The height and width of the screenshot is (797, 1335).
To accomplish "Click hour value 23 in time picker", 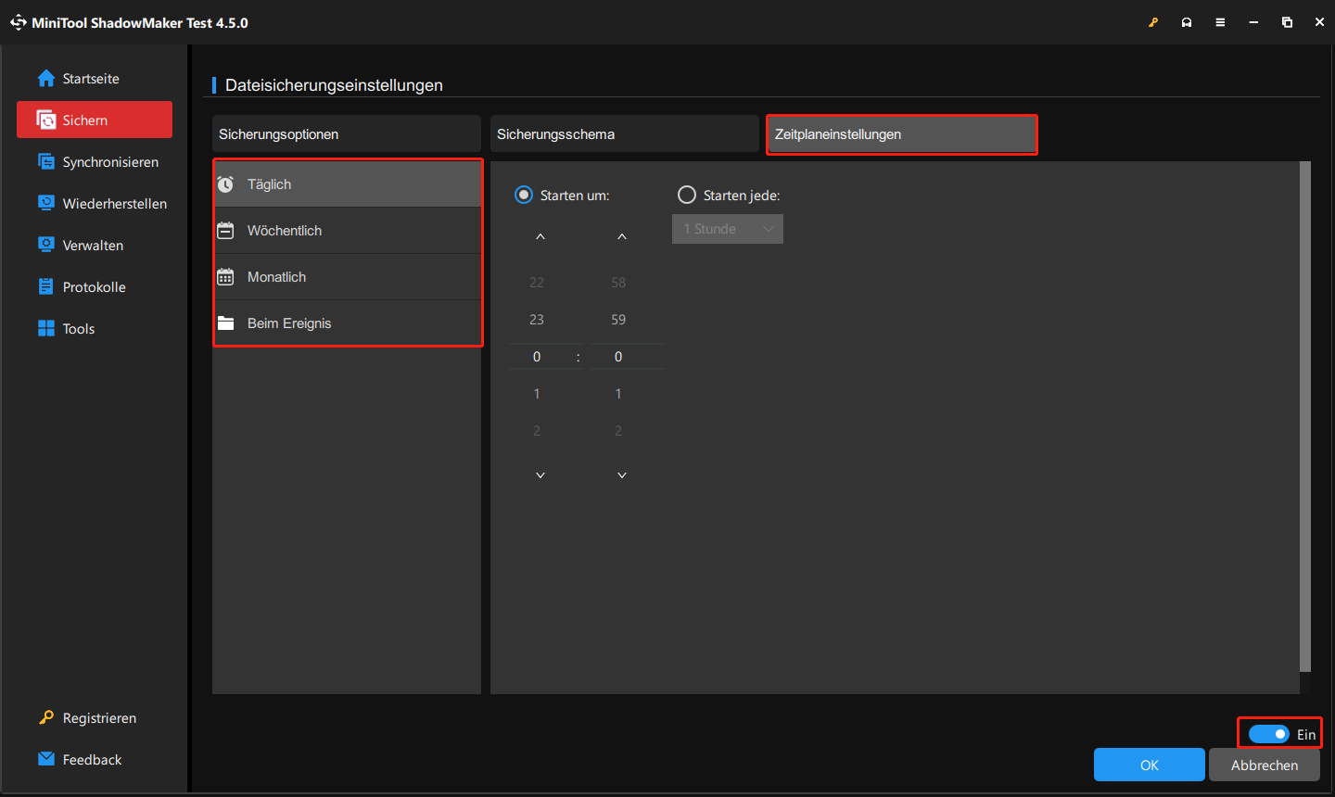I will click(x=537, y=320).
